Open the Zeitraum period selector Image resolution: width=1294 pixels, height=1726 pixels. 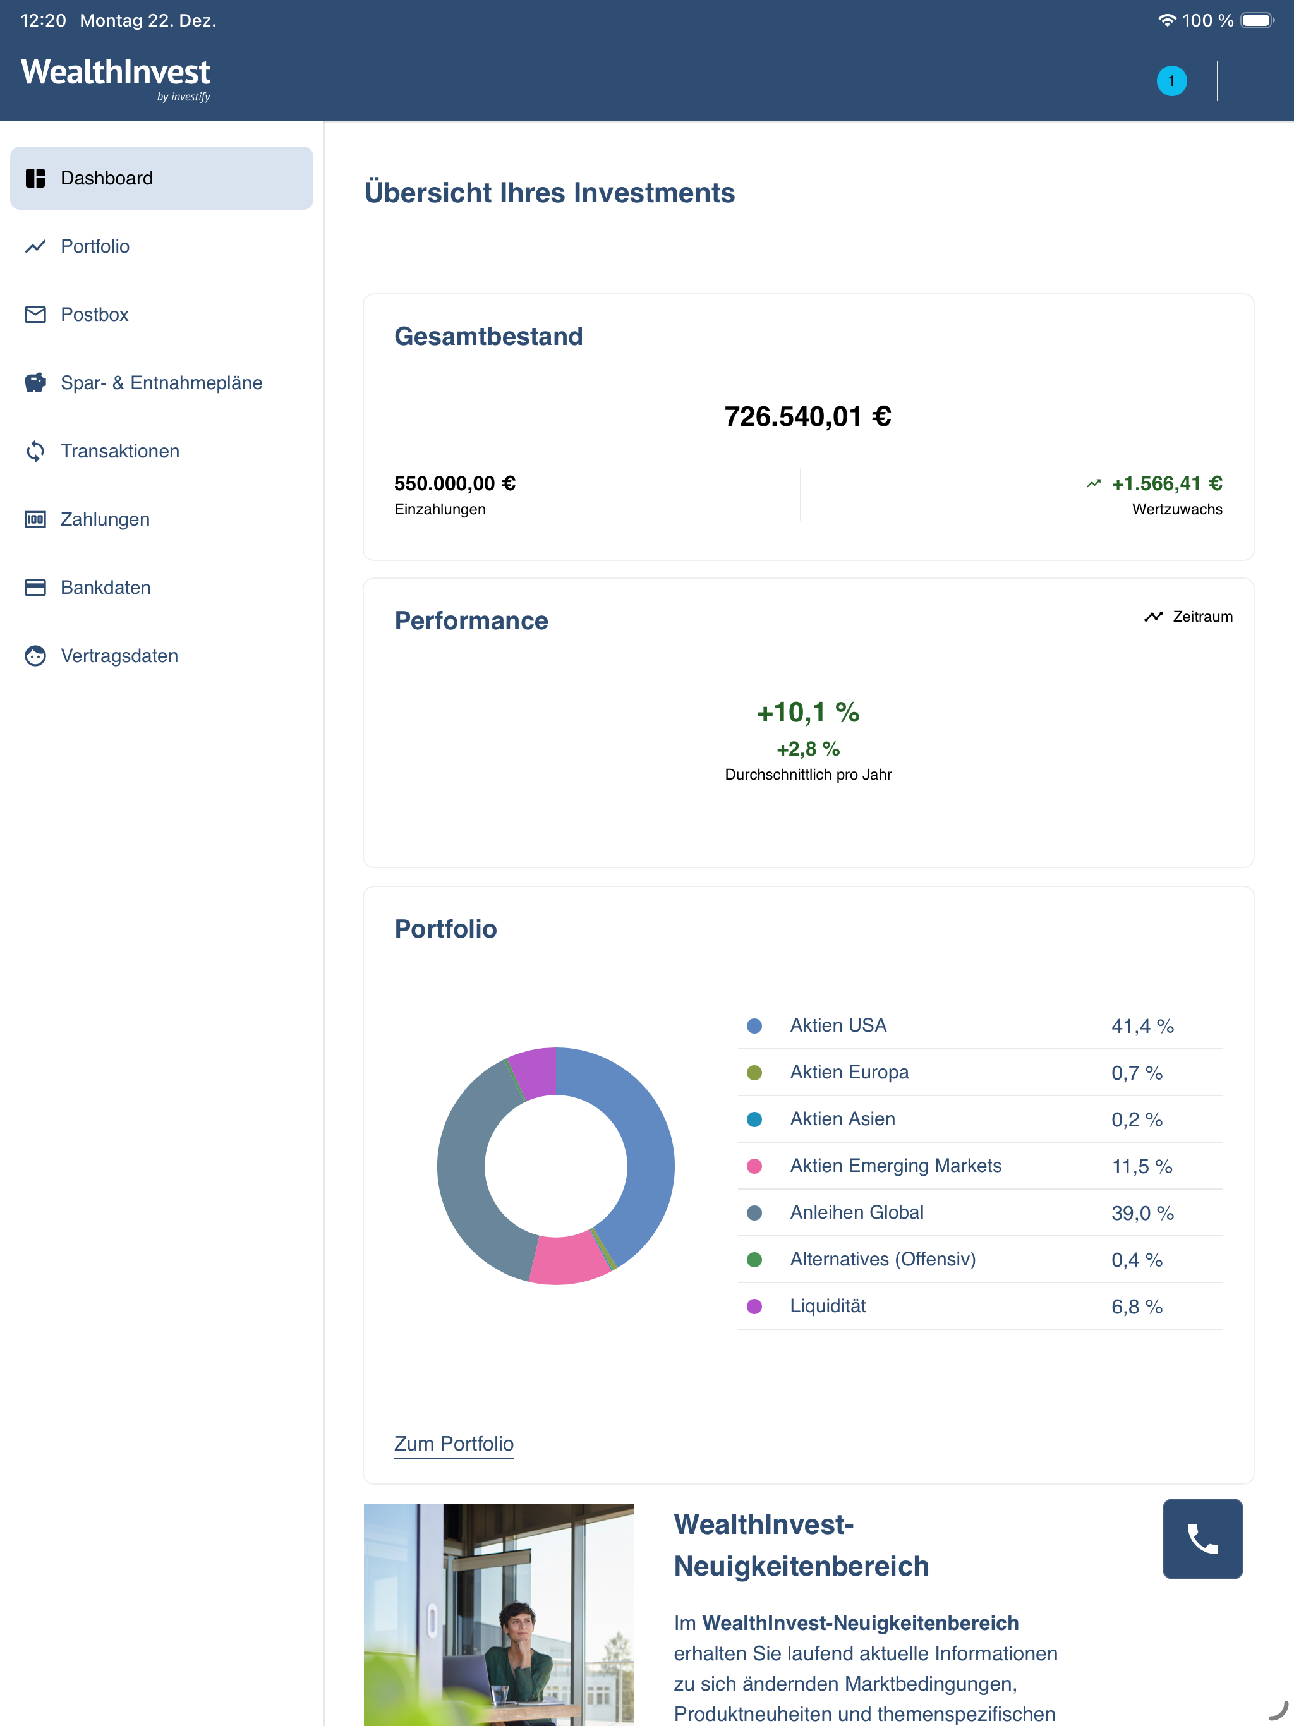pyautogui.click(x=1188, y=617)
